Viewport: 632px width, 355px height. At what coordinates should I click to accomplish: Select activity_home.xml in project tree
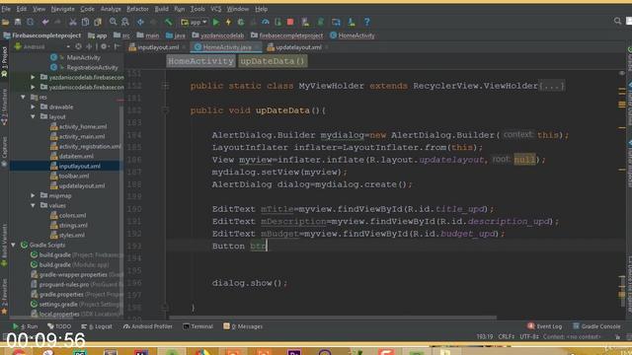(x=79, y=127)
